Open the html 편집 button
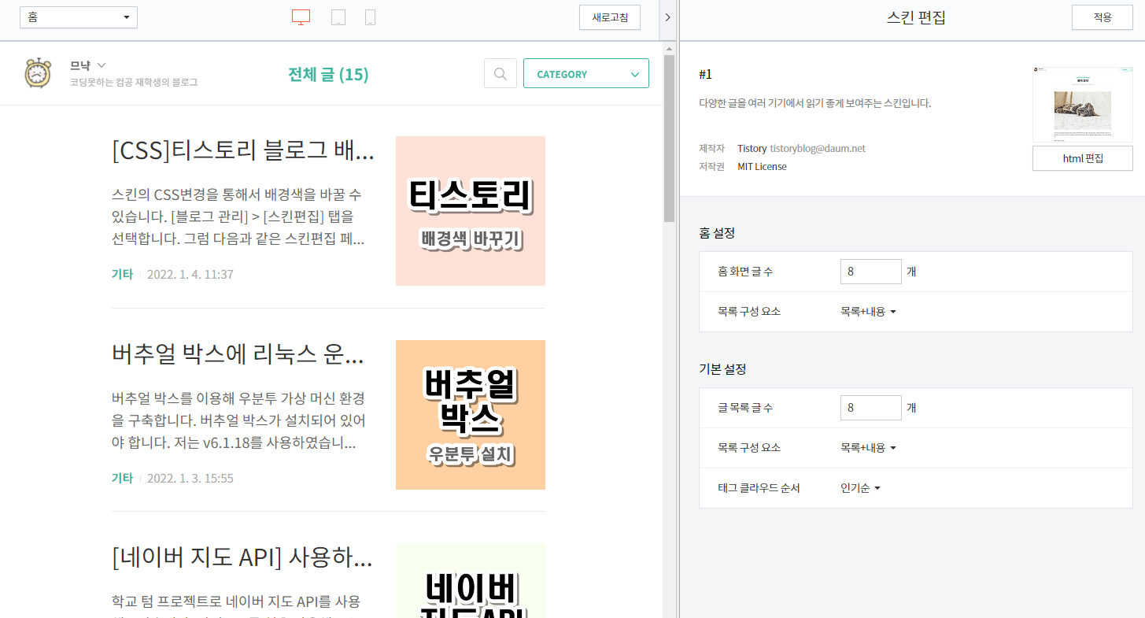 [1083, 158]
